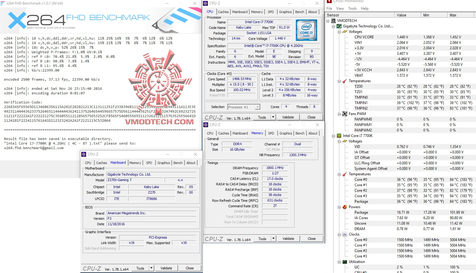Open the Tools menu in HWMonitor
Image resolution: width=476 pixels, height=273 pixels.
click(x=352, y=9)
